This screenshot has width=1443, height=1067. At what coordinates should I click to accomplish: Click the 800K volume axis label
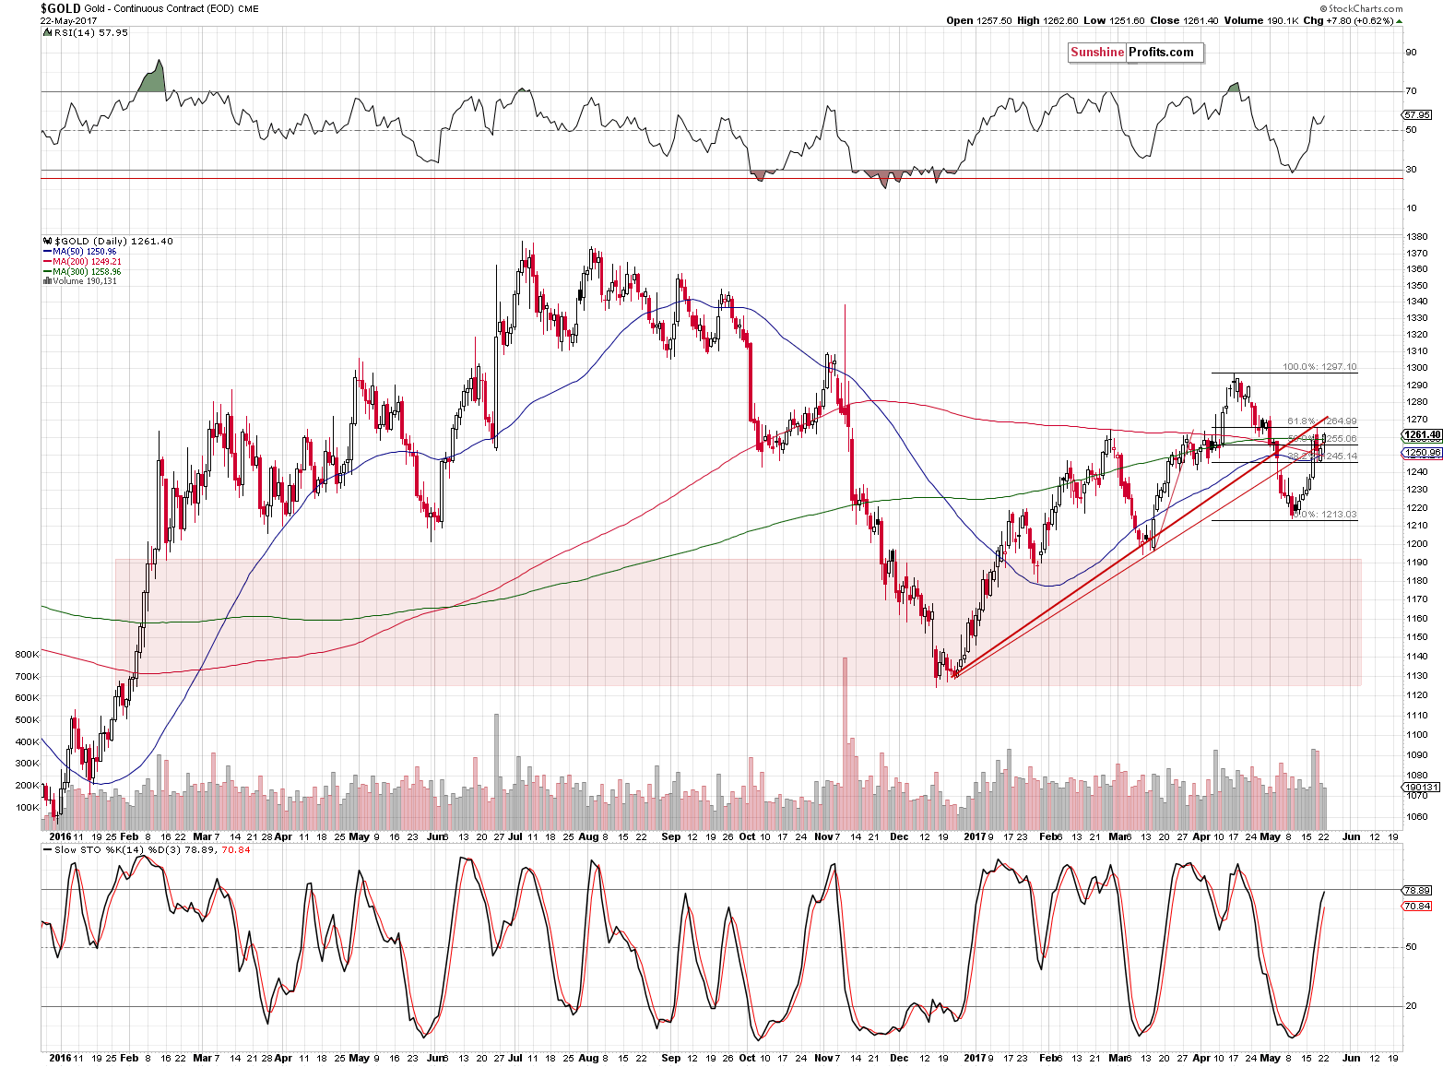coord(28,655)
